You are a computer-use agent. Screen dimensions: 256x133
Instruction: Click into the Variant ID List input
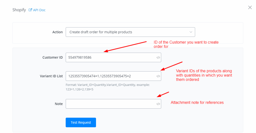[110, 76]
